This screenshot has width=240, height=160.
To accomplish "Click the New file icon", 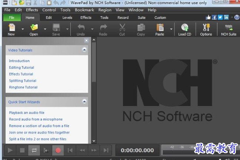I will pyautogui.click(x=11, y=28).
